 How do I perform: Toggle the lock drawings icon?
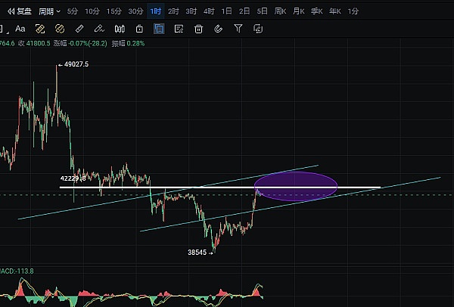(139, 29)
